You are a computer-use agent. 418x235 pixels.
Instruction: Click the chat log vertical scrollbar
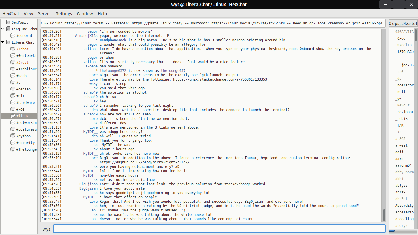pyautogui.click(x=384, y=215)
